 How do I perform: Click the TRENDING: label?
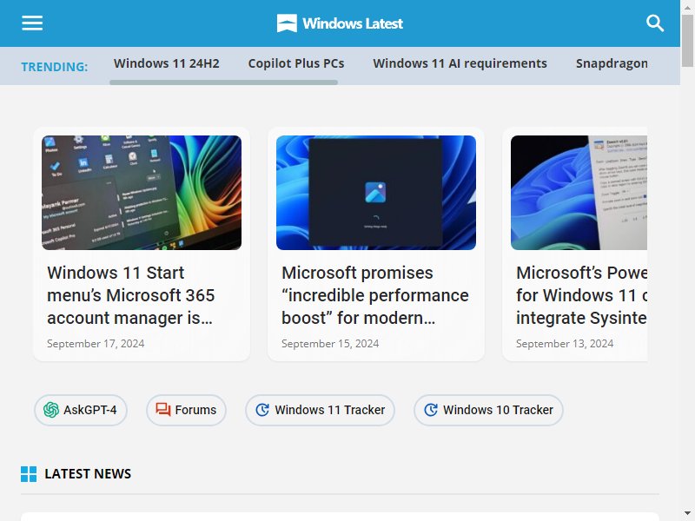point(55,67)
